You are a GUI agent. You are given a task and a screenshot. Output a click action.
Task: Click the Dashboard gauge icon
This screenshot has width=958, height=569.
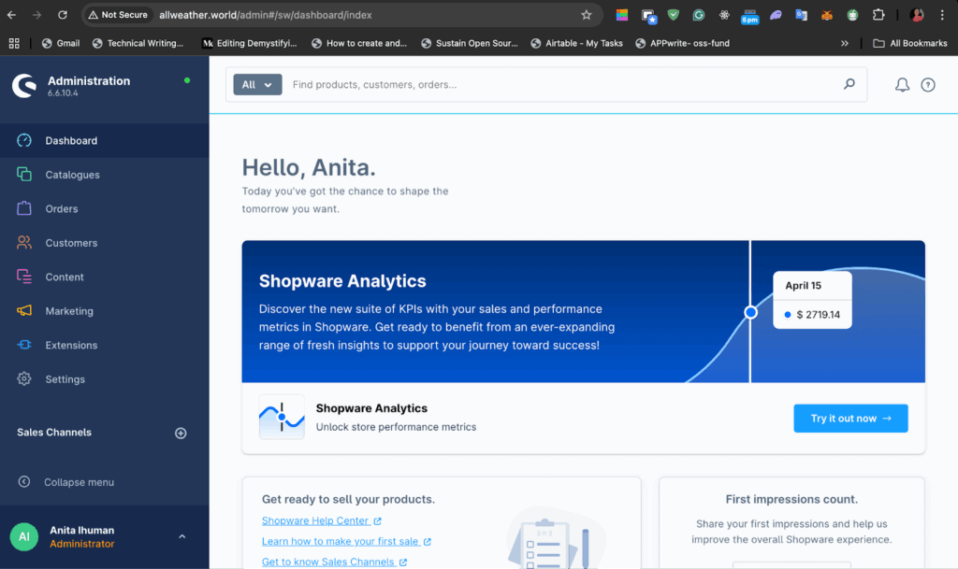23,140
